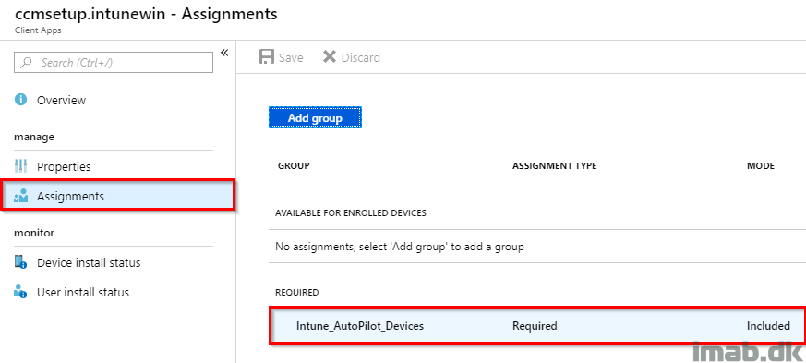This screenshot has height=363, width=806.
Task: Click the Assignments people icon
Action: (20, 196)
